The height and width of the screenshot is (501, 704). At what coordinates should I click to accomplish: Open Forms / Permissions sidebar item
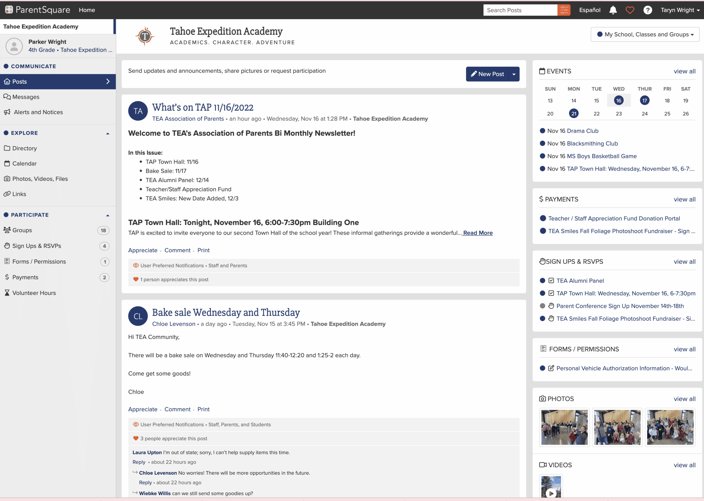coord(58,262)
